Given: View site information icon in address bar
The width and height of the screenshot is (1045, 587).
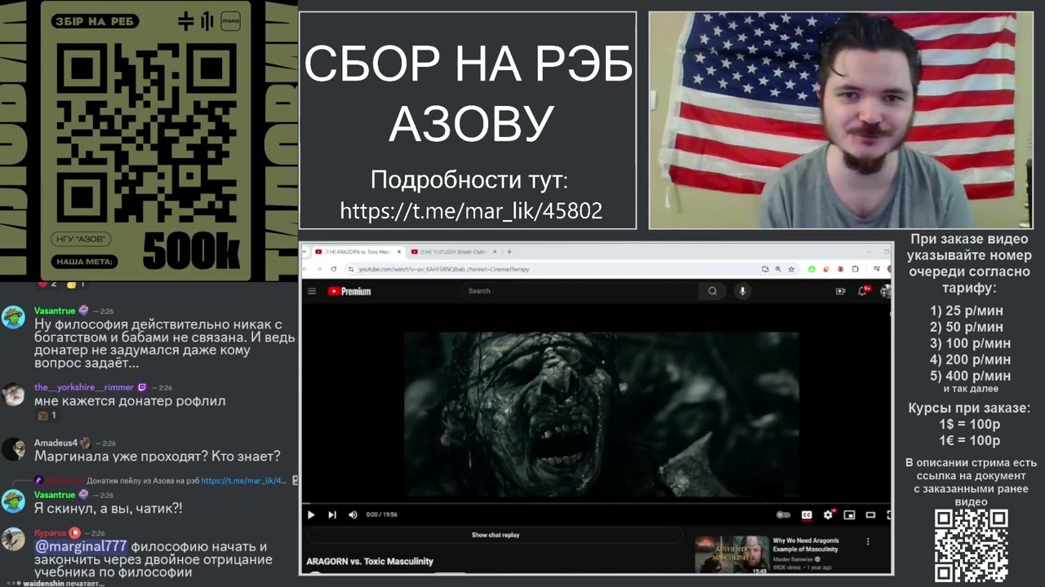Looking at the screenshot, I should (x=351, y=269).
